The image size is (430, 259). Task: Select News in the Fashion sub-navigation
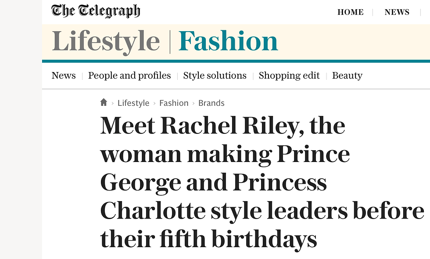click(x=64, y=76)
